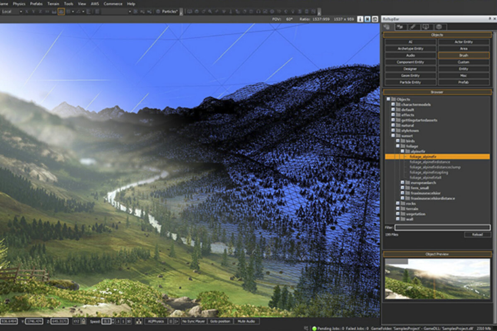Choose the Particle Entity object button
Image resolution: width=497 pixels, height=331 pixels.
coord(410,82)
